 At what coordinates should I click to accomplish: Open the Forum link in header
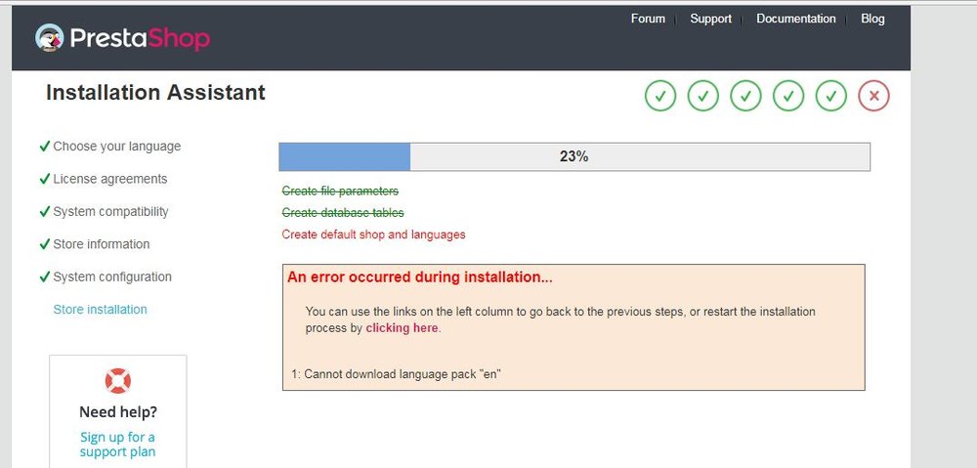tap(648, 19)
